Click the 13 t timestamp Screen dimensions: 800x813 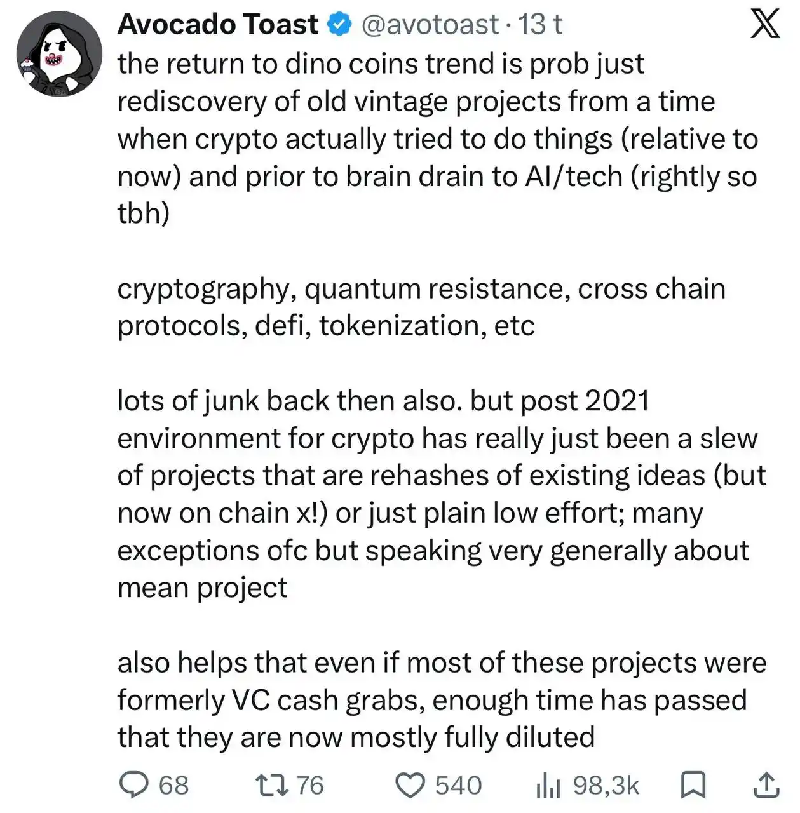point(540,25)
